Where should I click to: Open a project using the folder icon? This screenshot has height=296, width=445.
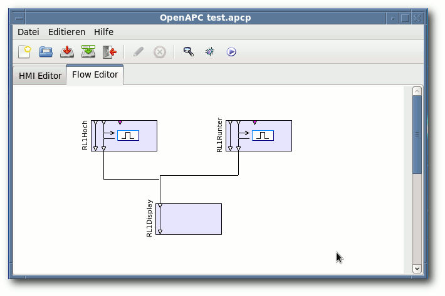pyautogui.click(x=46, y=52)
